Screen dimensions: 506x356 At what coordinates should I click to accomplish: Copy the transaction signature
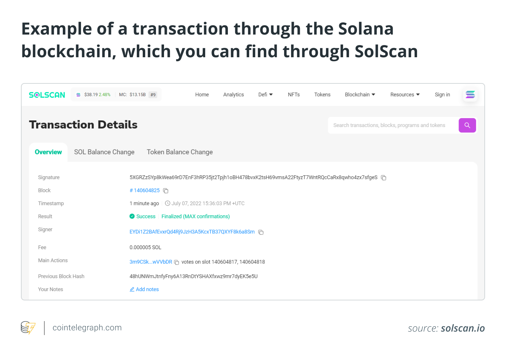384,178
